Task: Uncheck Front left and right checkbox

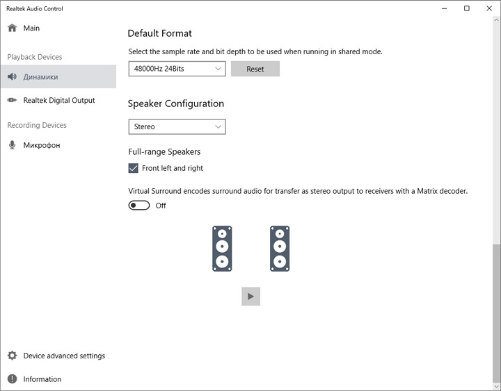Action: 134,168
